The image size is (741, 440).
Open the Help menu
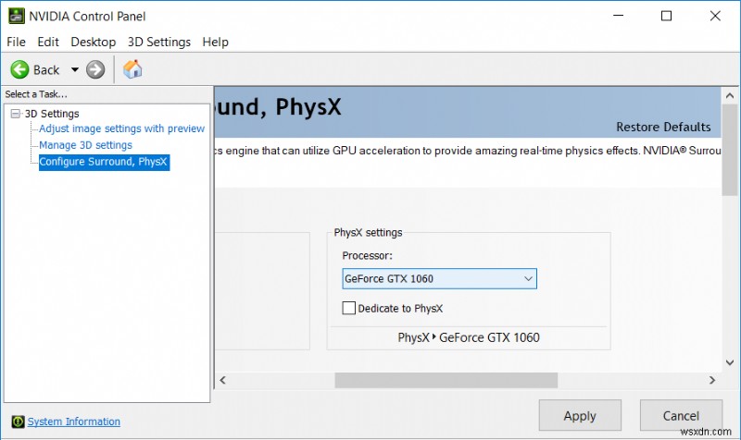[x=216, y=42]
